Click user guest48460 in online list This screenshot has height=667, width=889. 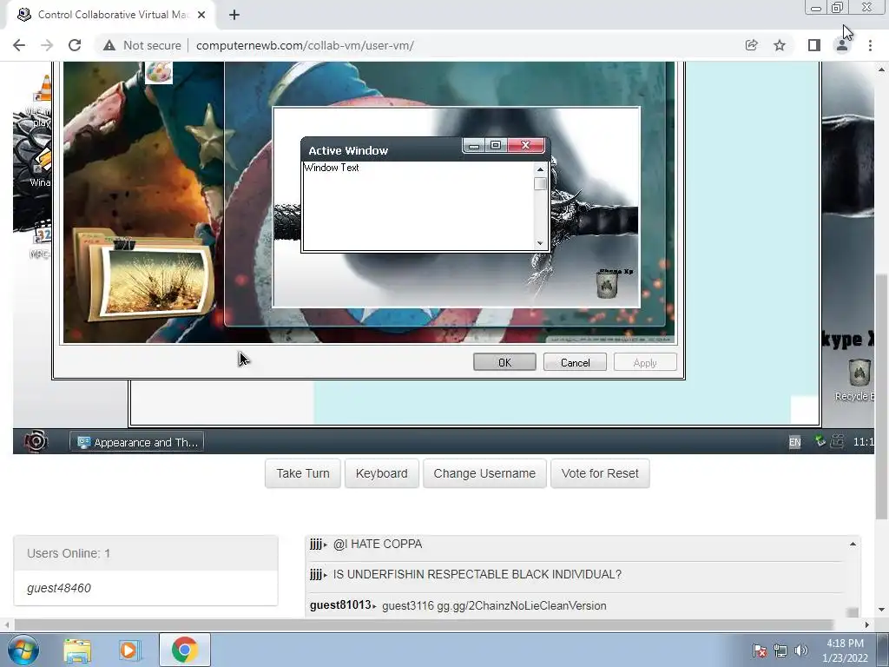59,588
